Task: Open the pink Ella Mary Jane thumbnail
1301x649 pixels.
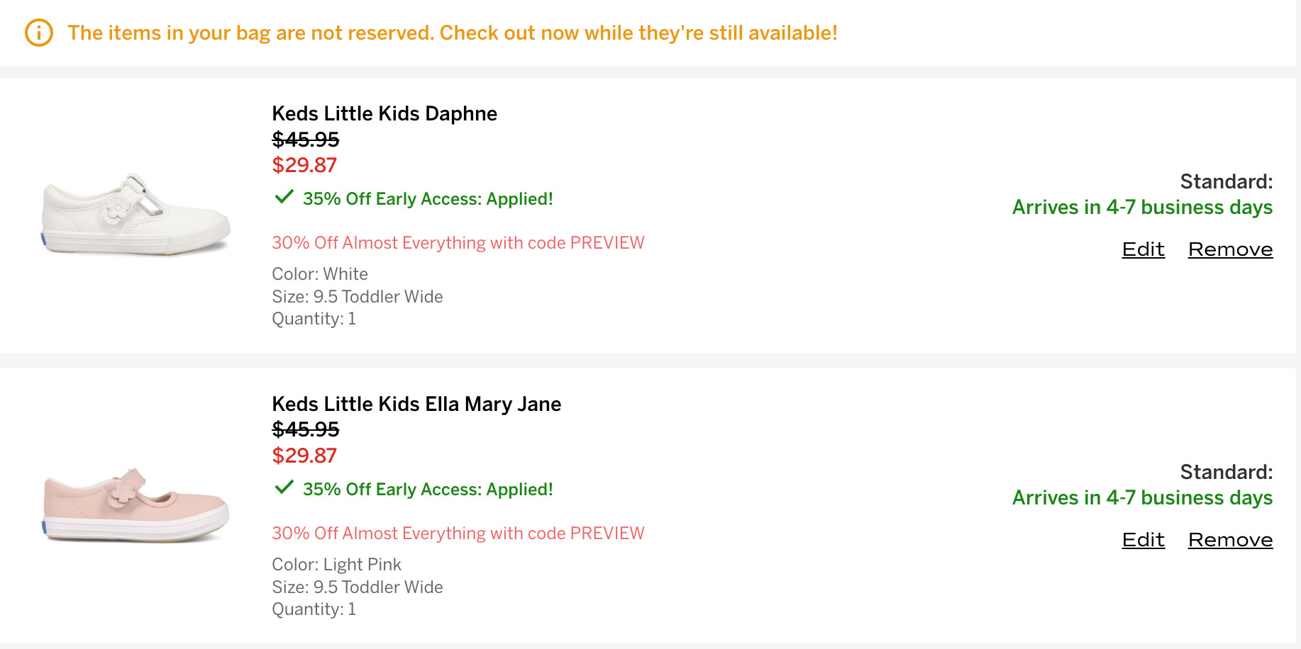Action: [135, 504]
